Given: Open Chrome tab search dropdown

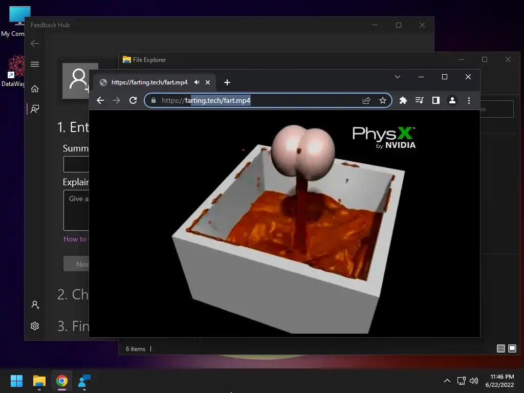Looking at the screenshot, I should [397, 77].
